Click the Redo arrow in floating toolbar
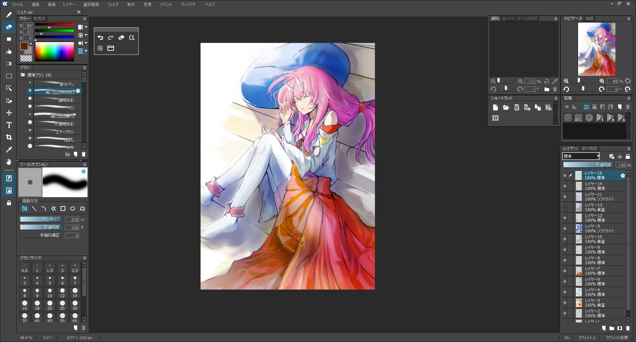Viewport: 636px width, 342px height. coord(111,38)
